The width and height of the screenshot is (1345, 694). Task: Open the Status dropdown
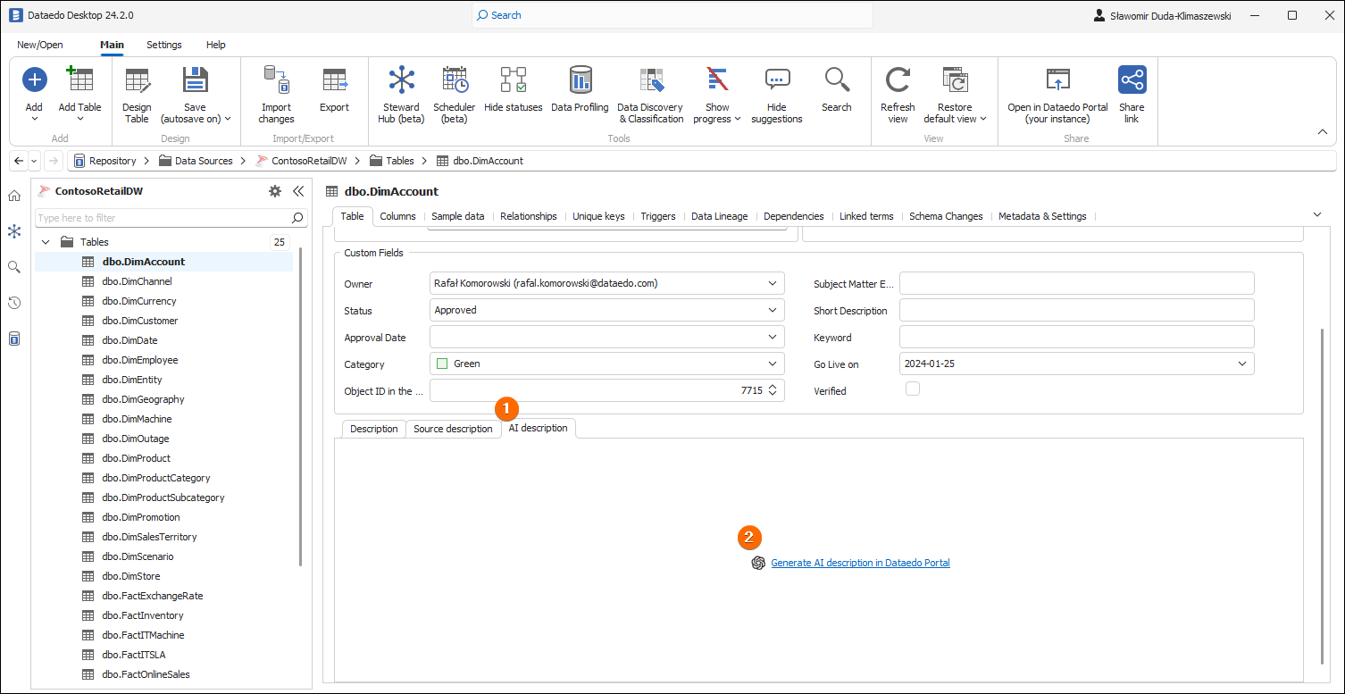click(x=772, y=310)
